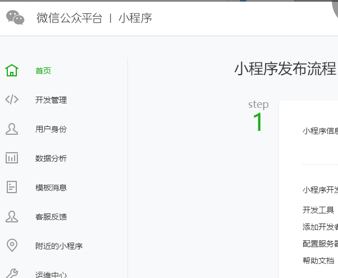Go to 数据分析 section
Image resolution: width=338 pixels, height=278 pixels.
point(51,158)
